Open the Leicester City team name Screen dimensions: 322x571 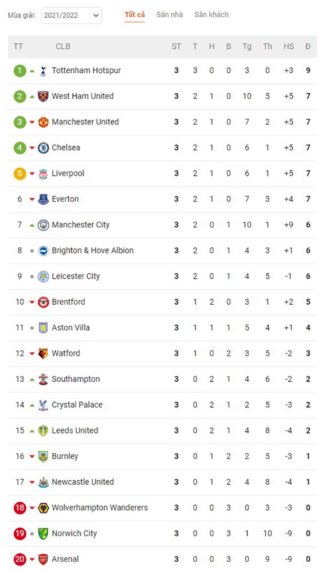click(x=76, y=276)
